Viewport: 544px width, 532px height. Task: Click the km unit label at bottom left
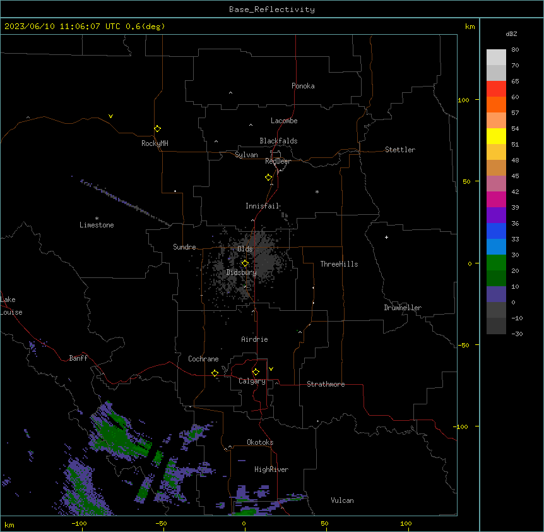click(9, 525)
